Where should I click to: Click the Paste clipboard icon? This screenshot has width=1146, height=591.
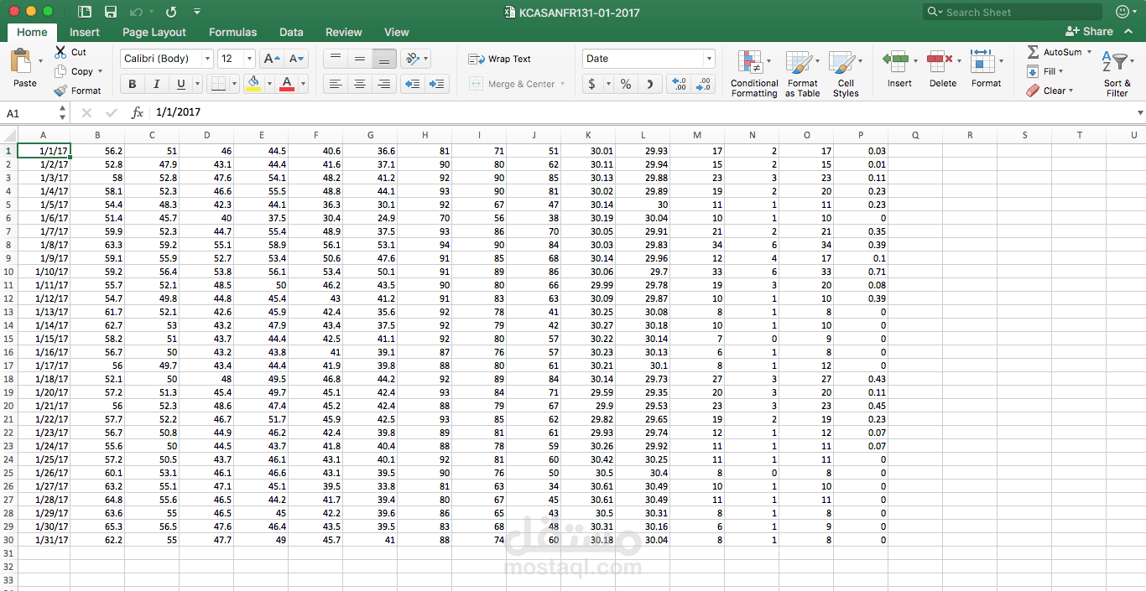point(20,62)
